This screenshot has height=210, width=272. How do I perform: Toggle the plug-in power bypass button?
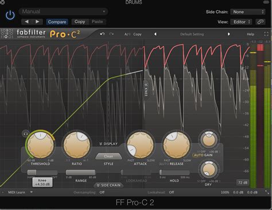point(10,15)
